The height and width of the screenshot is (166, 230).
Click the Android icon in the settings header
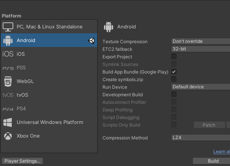[x=109, y=27]
